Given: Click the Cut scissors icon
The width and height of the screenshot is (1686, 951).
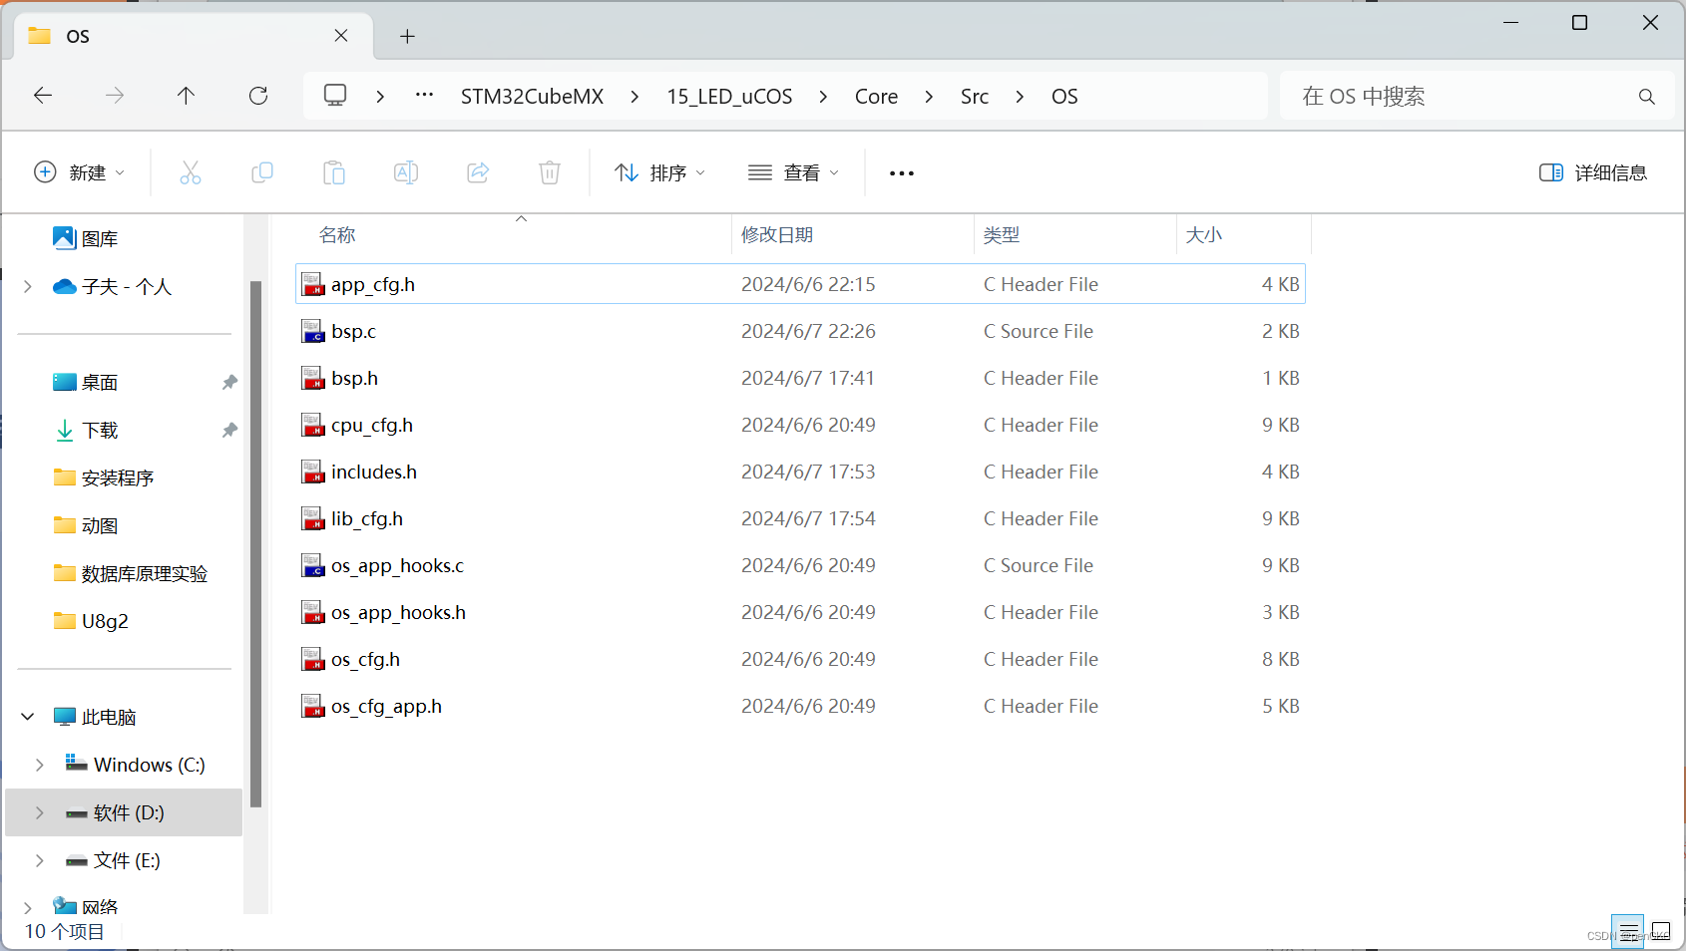Looking at the screenshot, I should point(191,172).
